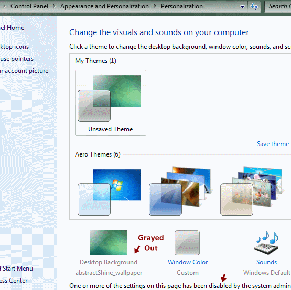Expand chevron after Control Panel breadcrumb
The image size is (291, 290).
54,6
